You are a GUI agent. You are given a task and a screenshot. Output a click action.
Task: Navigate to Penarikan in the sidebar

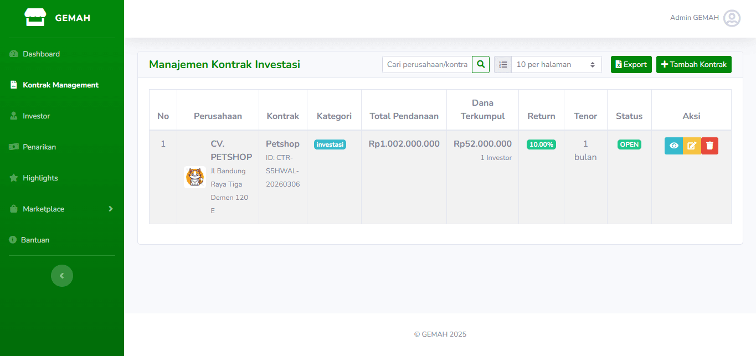click(x=39, y=147)
